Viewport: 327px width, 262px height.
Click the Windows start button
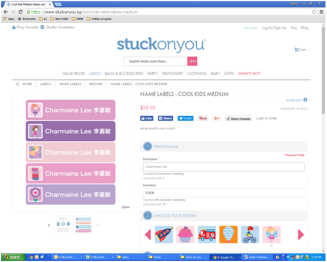(x=14, y=257)
